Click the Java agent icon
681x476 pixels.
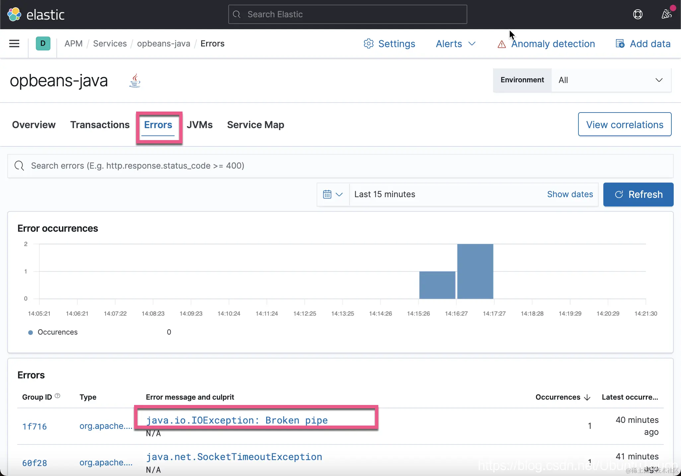coord(135,81)
